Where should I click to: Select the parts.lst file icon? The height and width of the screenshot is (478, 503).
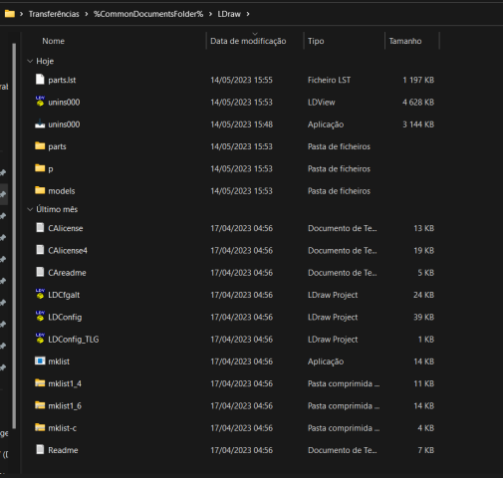pyautogui.click(x=40, y=80)
